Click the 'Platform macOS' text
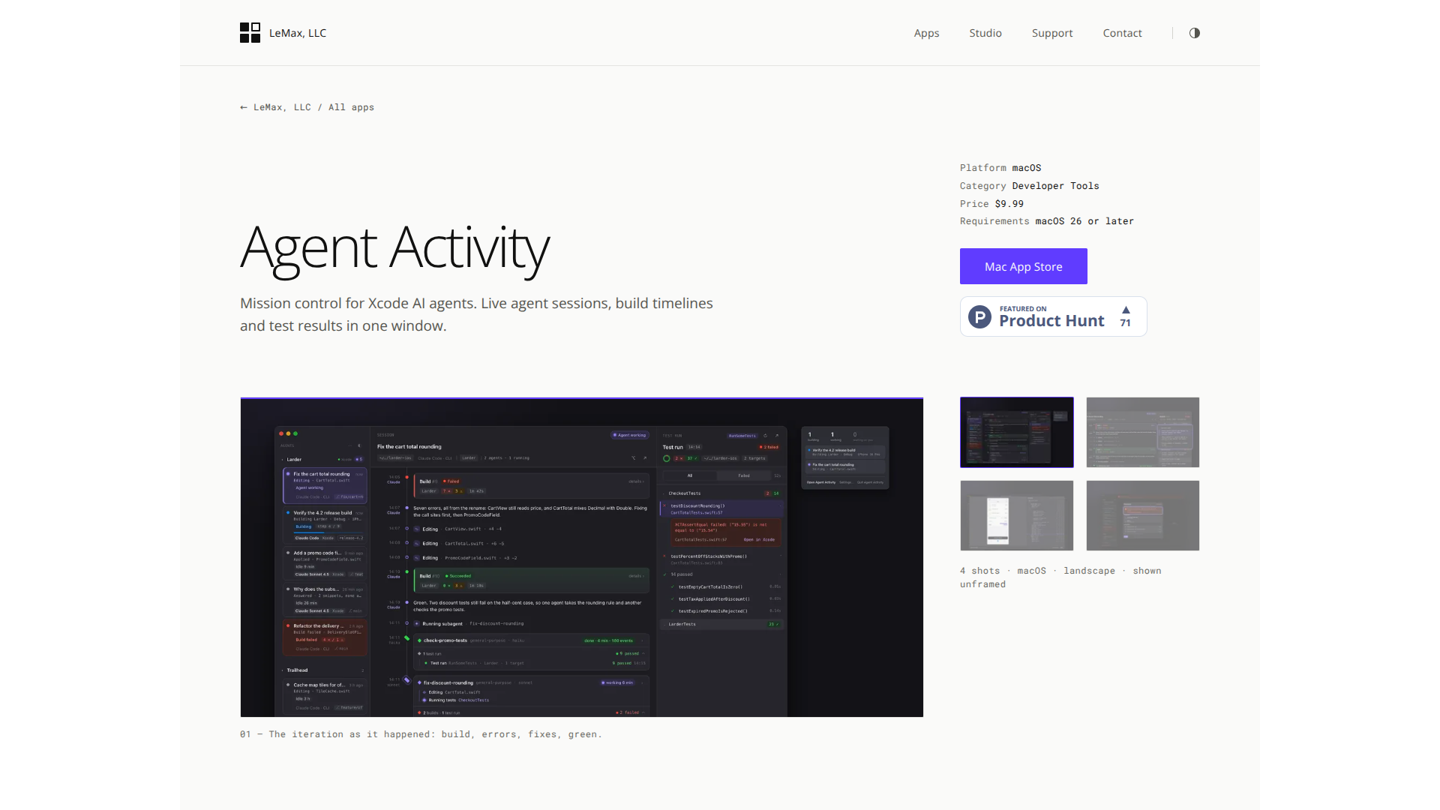 click(1000, 168)
